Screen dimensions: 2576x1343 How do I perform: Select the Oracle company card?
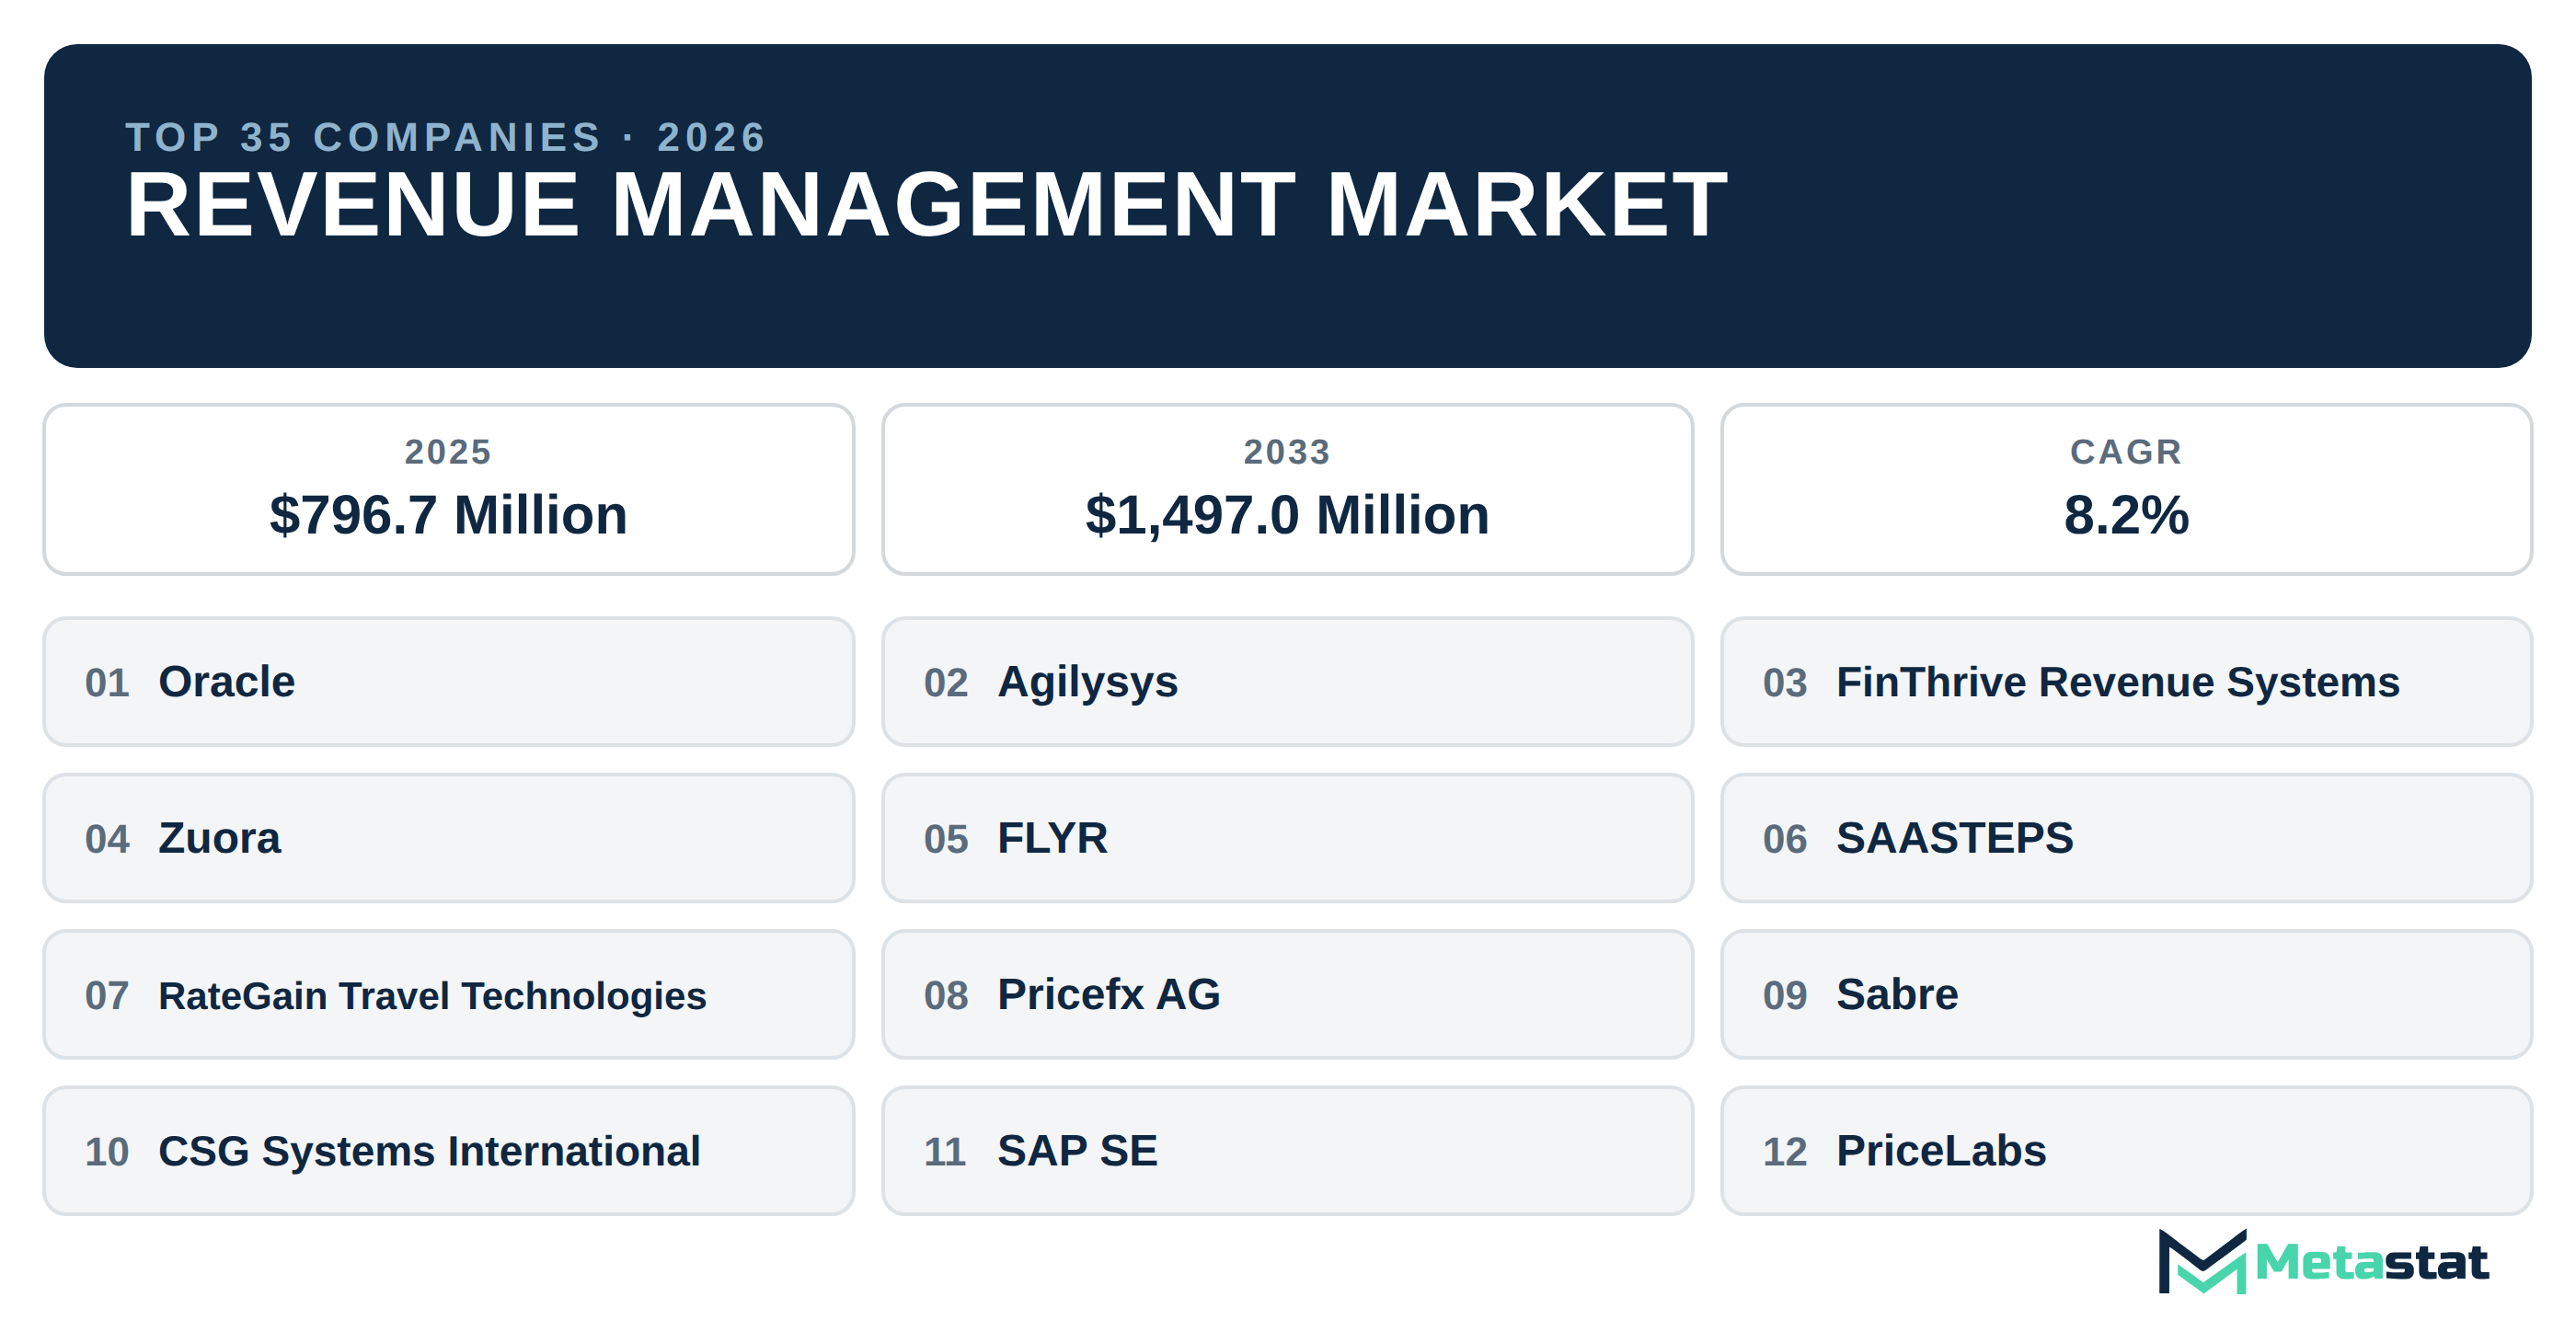[449, 682]
